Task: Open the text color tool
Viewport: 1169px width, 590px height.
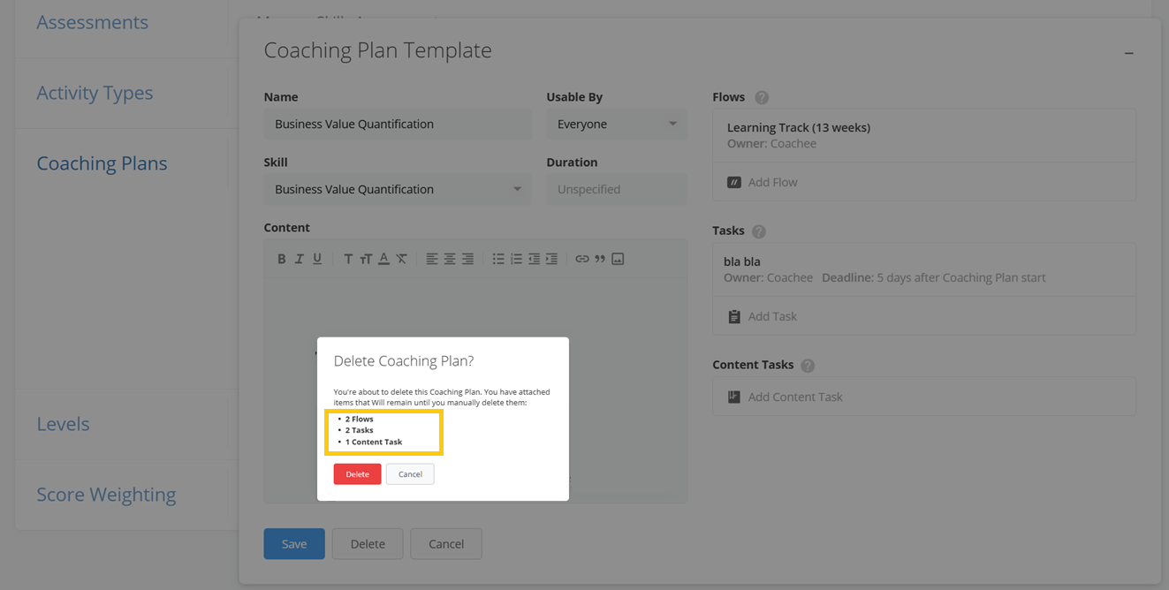Action: (x=383, y=259)
